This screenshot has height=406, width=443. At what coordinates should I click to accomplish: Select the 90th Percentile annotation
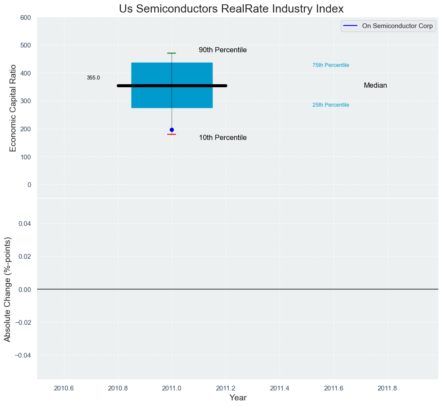223,50
